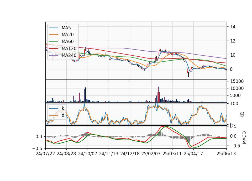The width and height of the screenshot is (252, 181).
Task: Click the price axis value 14
Action: click(233, 27)
